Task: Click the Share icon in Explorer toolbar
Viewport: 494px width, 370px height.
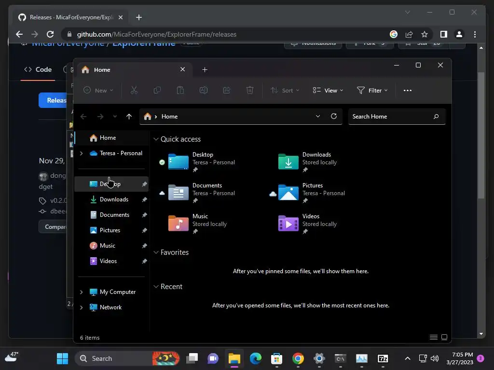Action: (x=227, y=90)
